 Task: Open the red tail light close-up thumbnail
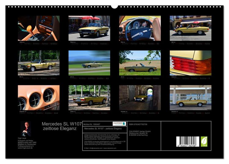tap(191, 63)
